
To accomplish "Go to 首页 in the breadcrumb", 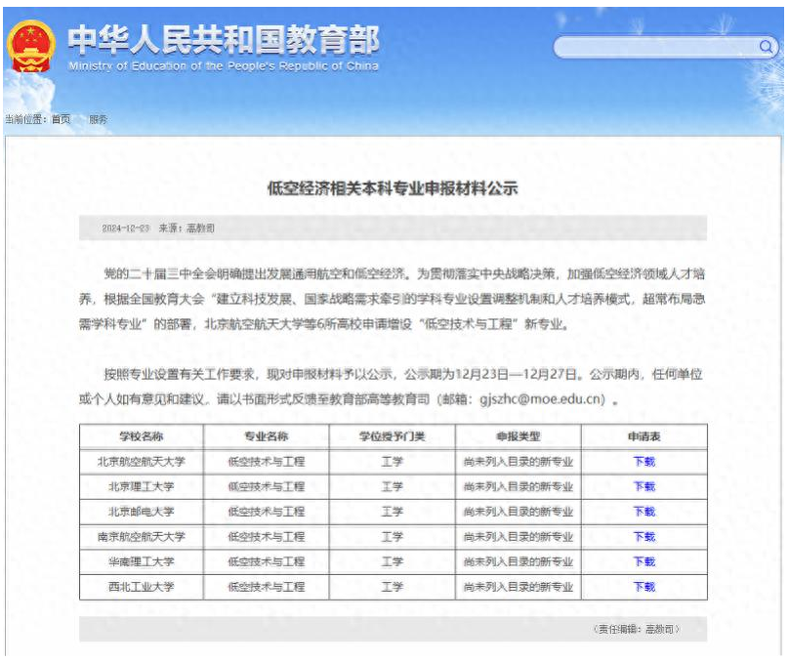I will 61,119.
